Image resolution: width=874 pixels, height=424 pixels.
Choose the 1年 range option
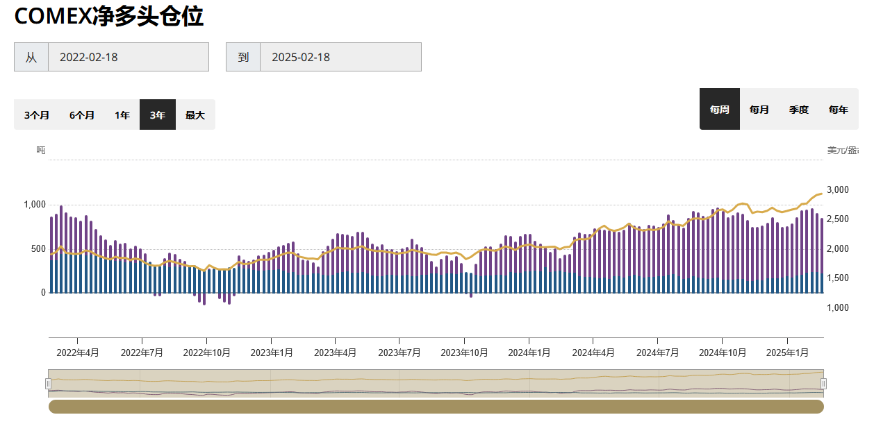point(122,115)
